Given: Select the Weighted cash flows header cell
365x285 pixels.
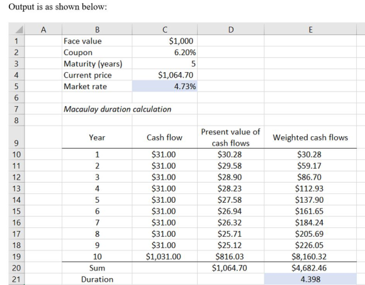Looking at the screenshot, I should (x=310, y=137).
